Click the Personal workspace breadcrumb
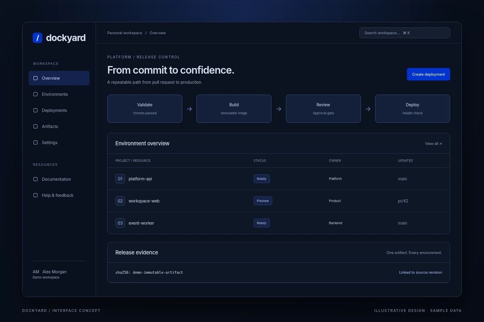 point(125,33)
